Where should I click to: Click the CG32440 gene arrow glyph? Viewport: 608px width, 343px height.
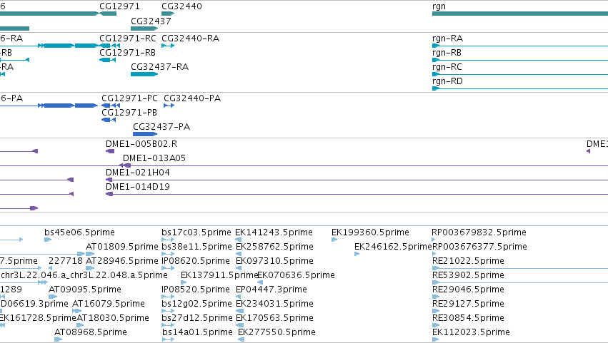click(168, 14)
